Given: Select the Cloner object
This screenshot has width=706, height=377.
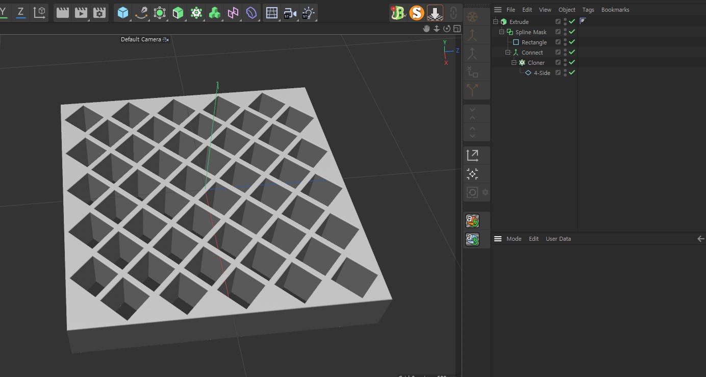Looking at the screenshot, I should point(536,63).
